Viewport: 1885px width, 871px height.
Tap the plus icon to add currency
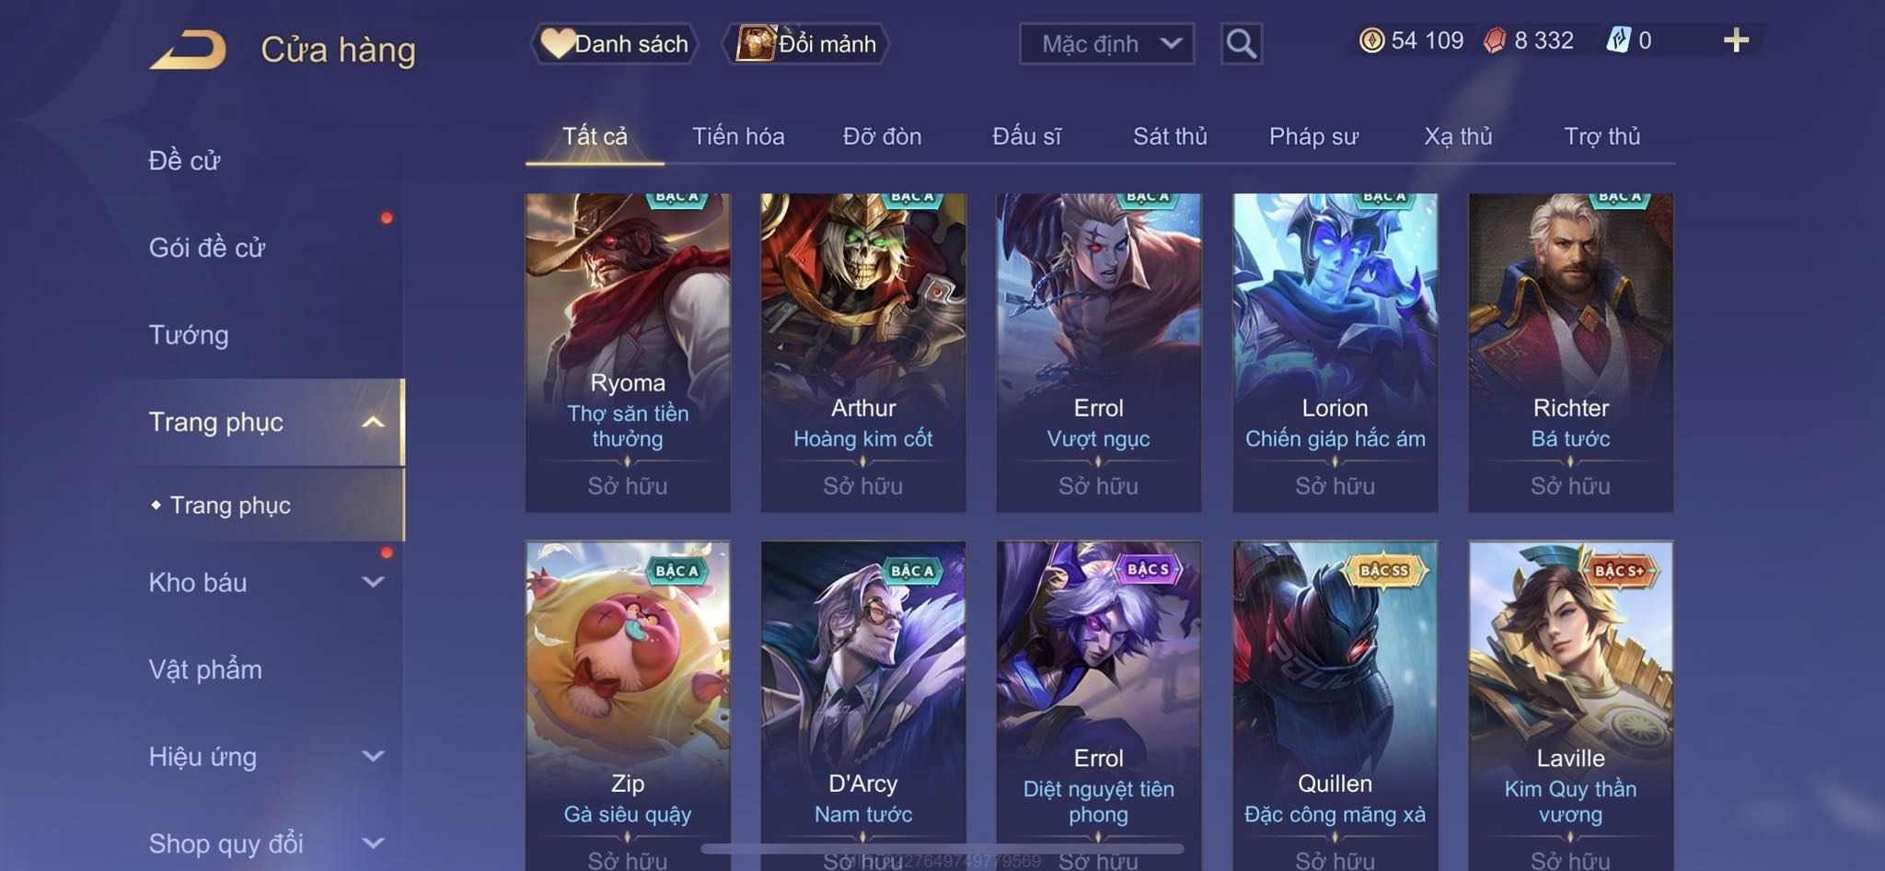[1736, 41]
